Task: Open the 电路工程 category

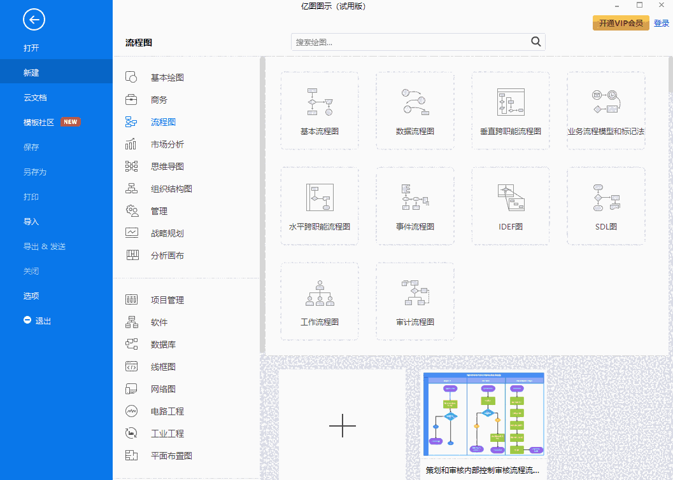Action: pos(166,411)
